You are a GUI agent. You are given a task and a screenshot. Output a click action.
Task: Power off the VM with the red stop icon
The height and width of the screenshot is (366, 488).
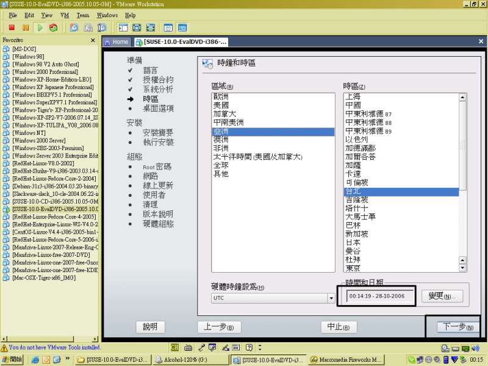(12, 27)
